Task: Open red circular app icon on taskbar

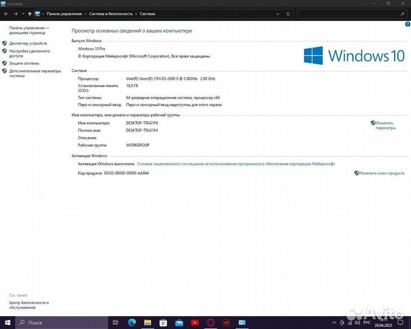Action: tap(227, 322)
